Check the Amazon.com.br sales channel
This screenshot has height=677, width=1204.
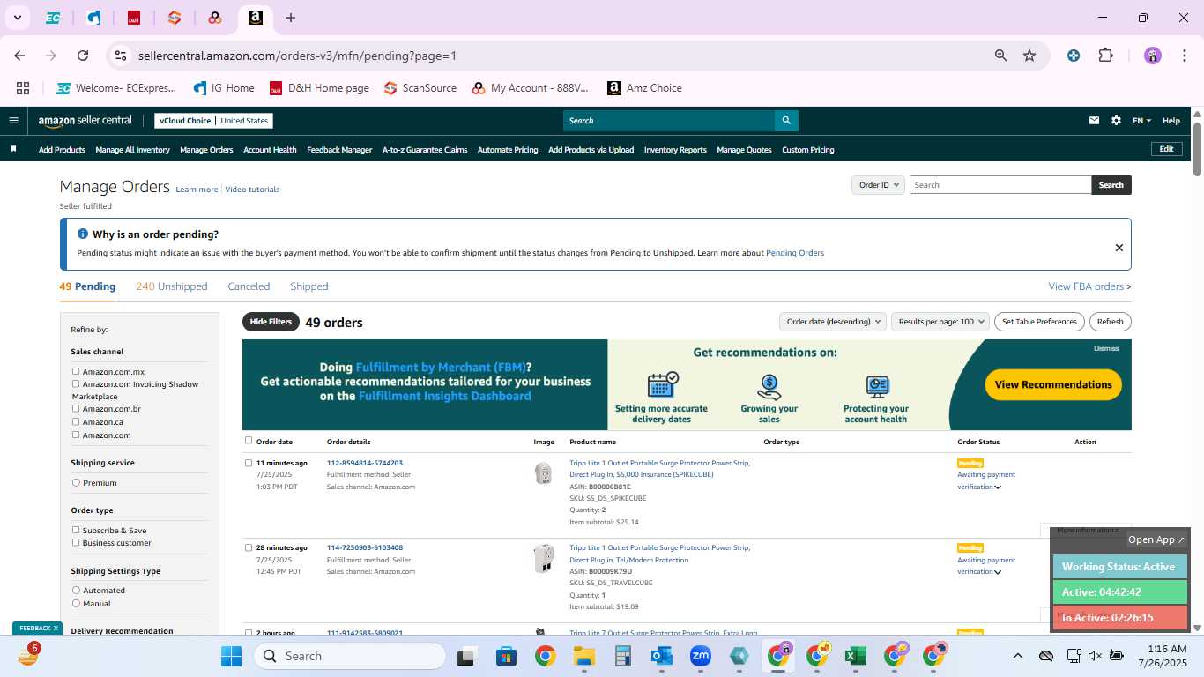pyautogui.click(x=76, y=409)
